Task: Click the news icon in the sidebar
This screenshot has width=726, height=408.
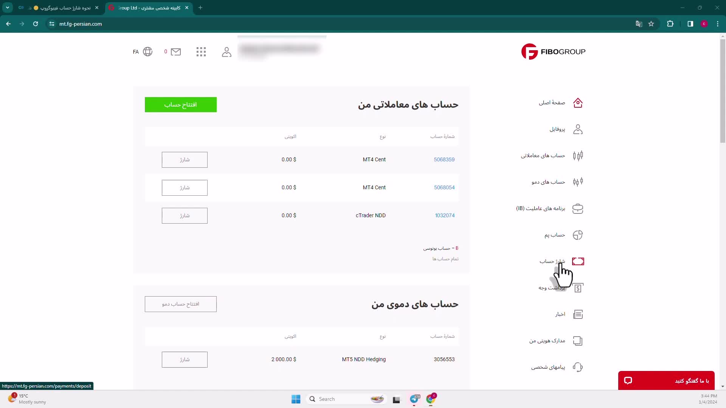Action: point(577,314)
